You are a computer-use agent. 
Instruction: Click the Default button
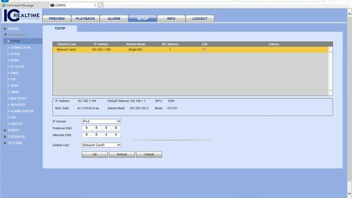(149, 155)
